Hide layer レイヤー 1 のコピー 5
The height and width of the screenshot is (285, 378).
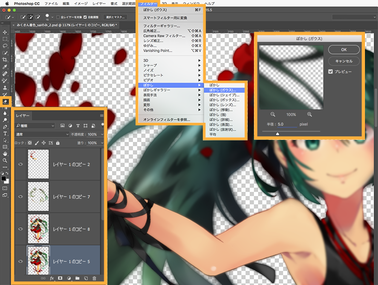[x=20, y=261]
